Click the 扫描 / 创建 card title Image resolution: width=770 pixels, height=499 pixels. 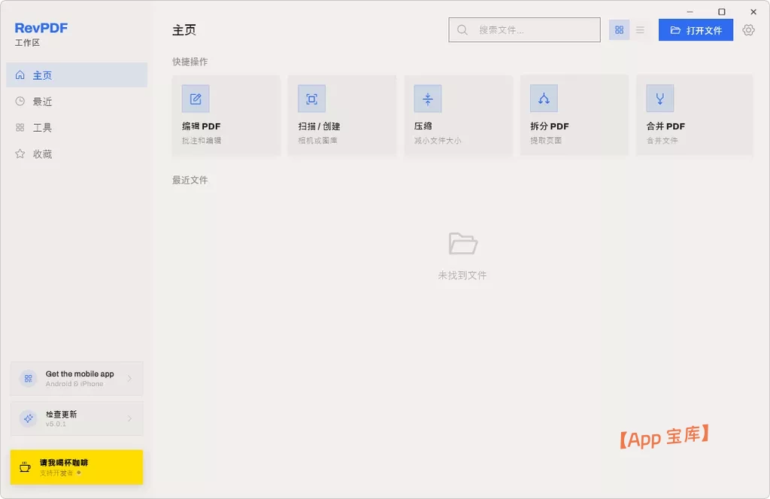pos(319,126)
